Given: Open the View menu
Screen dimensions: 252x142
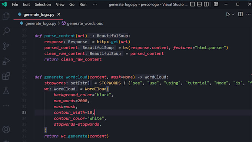Looking at the screenshot, I should coord(60,4).
